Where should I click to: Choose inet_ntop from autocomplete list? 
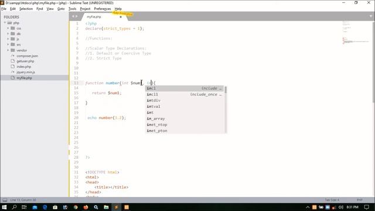coord(185,125)
